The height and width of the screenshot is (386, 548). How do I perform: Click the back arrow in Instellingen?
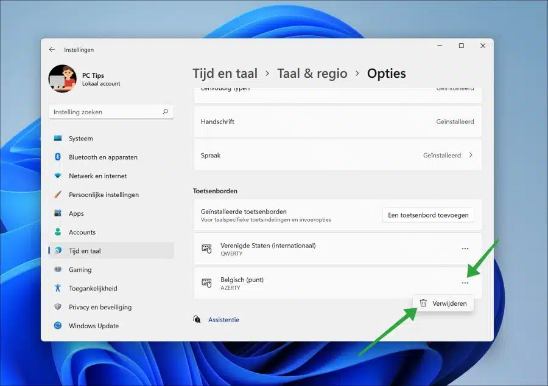click(52, 50)
